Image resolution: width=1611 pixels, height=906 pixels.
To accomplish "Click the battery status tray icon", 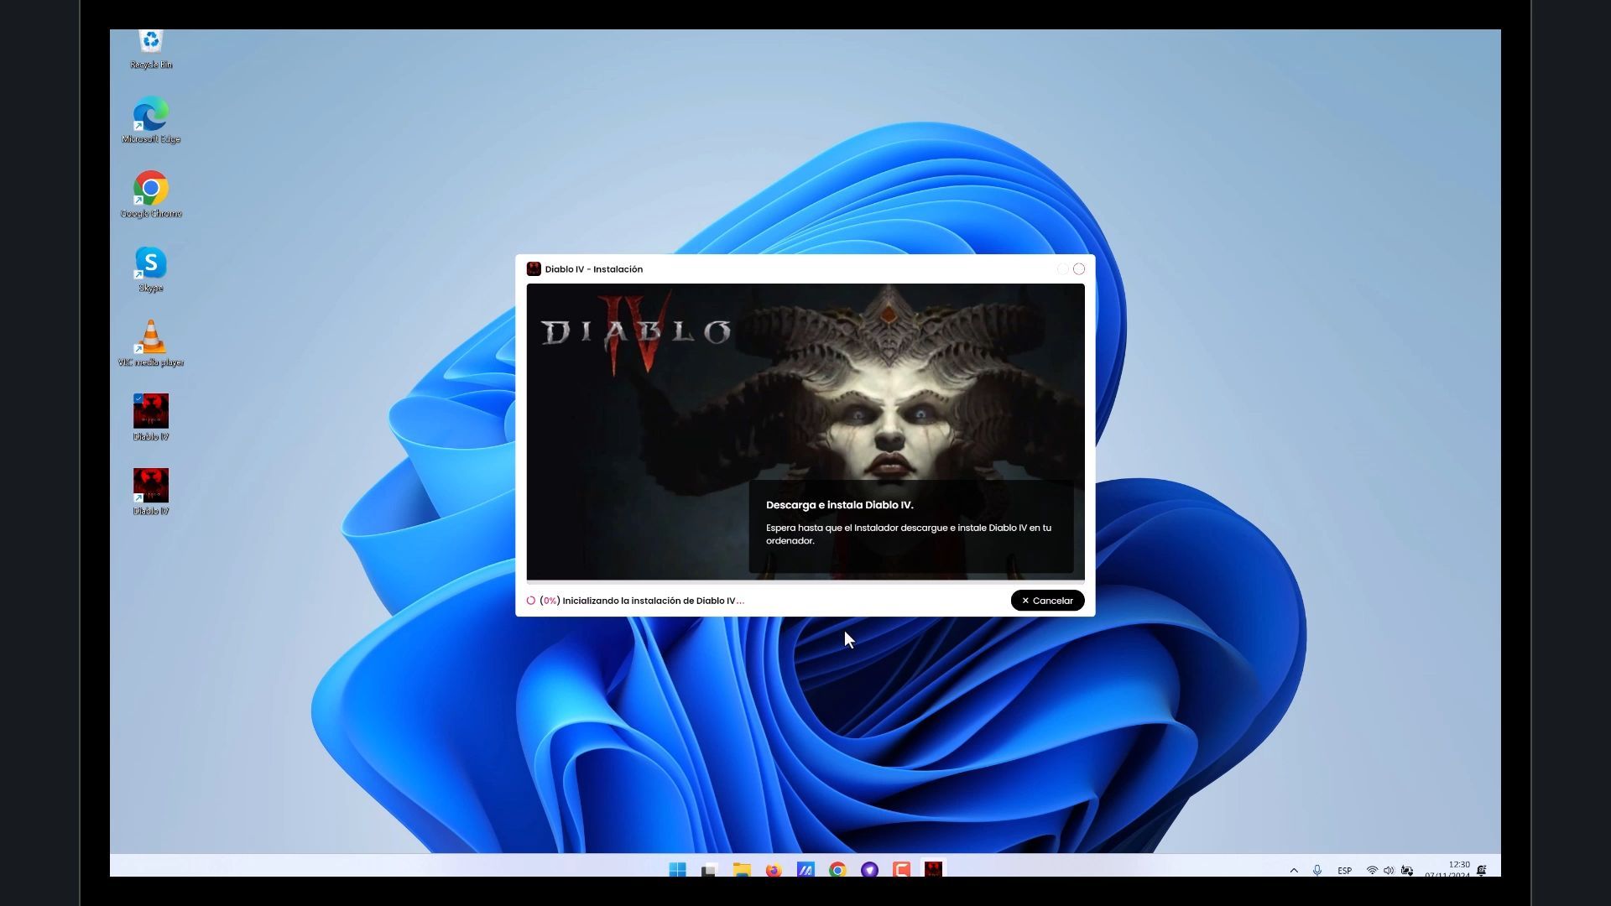I will point(1407,871).
